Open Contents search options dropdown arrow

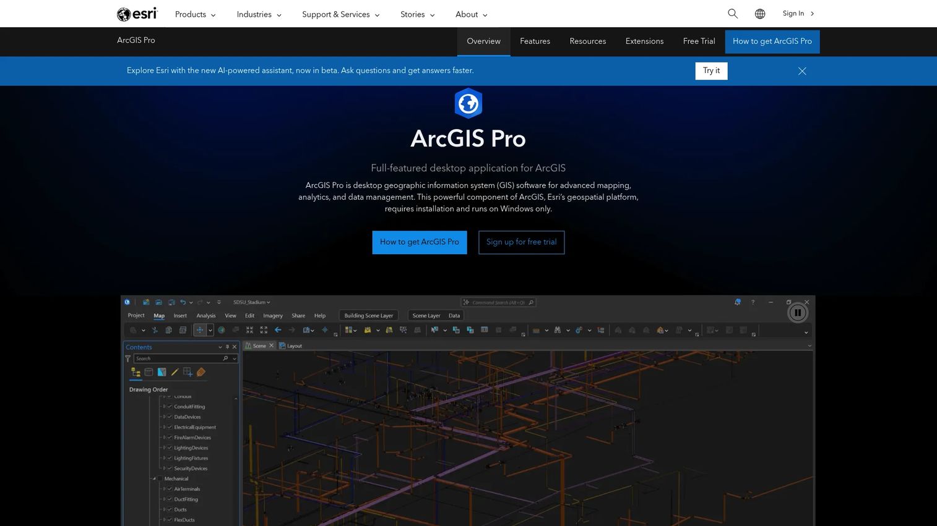(x=235, y=358)
